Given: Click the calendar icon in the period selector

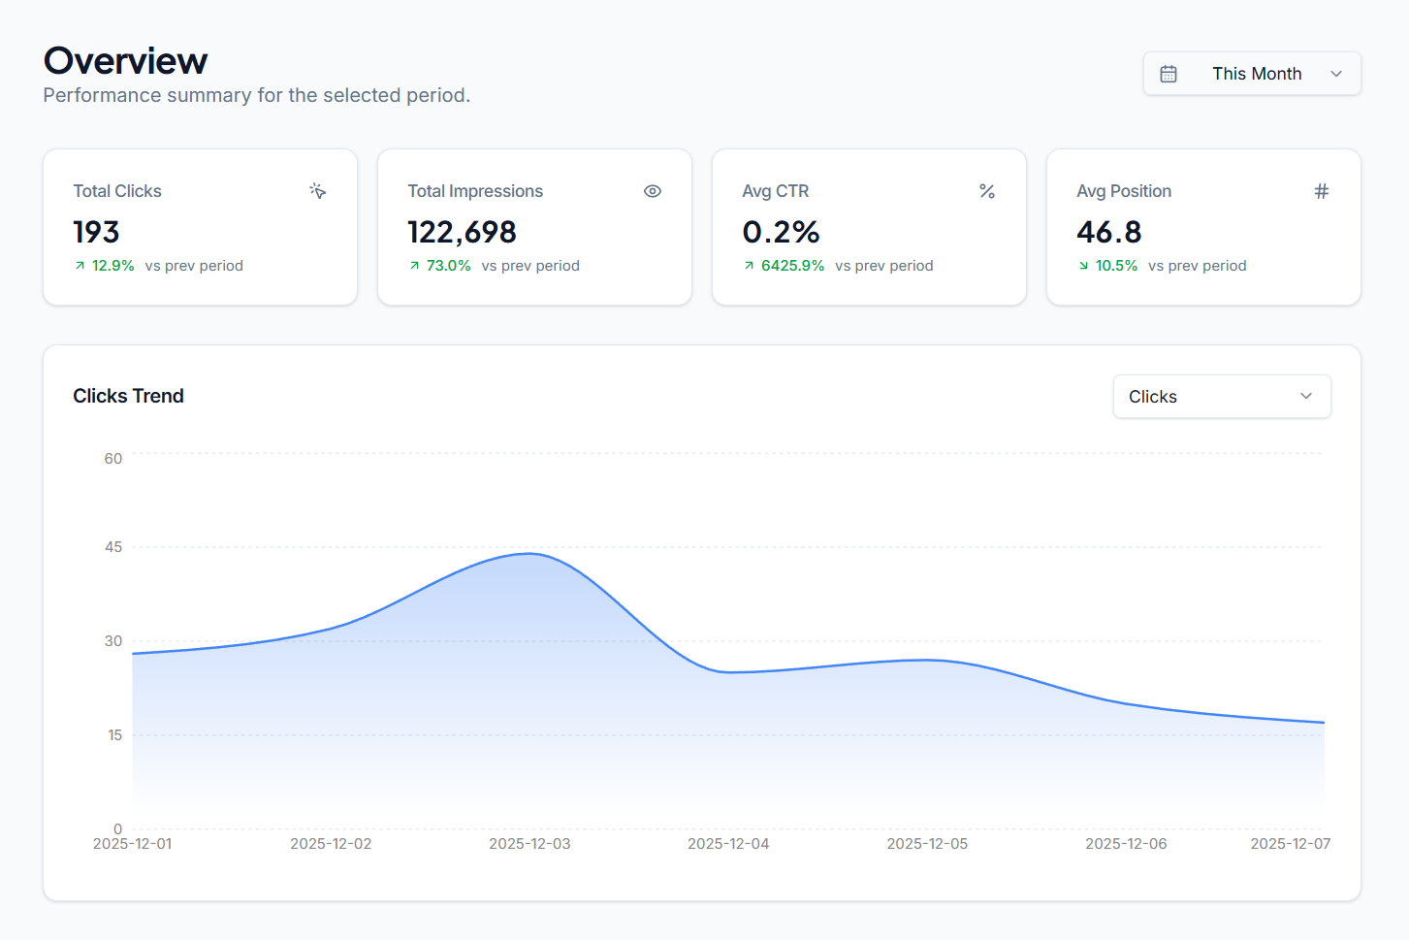Looking at the screenshot, I should (x=1169, y=73).
